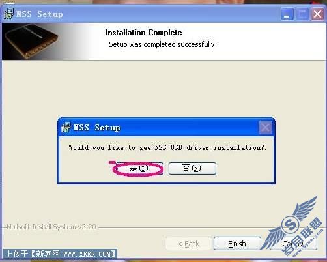Minimize the NSS Setup window
Screen dimensions: 327x262
pyautogui.click(x=287, y=14)
